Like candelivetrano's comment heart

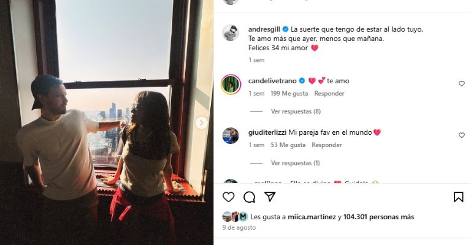[x=462, y=84]
